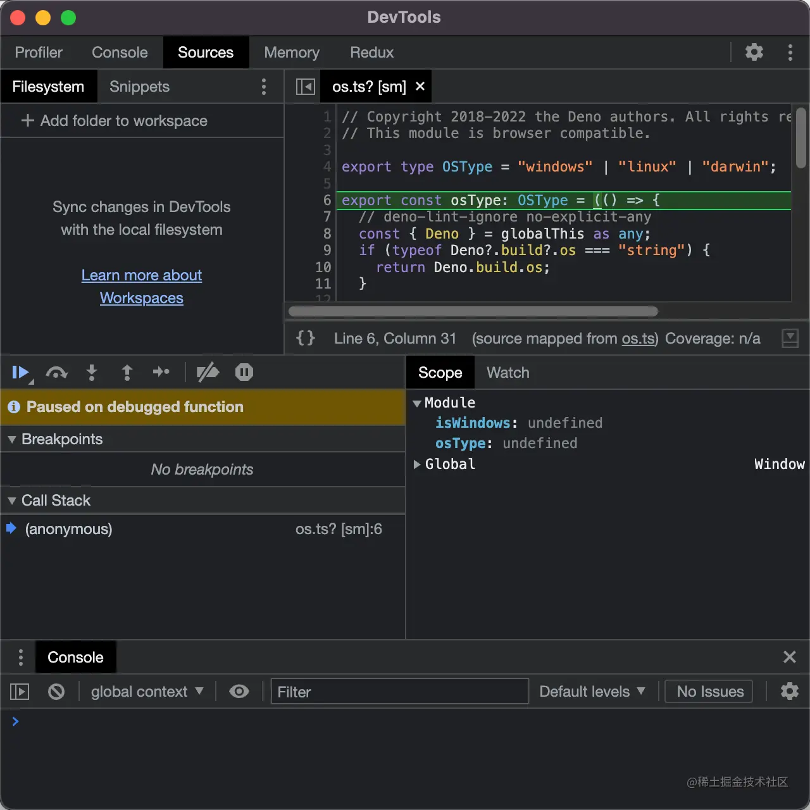The image size is (810, 810).
Task: Expand the Global scope section
Action: (x=417, y=464)
